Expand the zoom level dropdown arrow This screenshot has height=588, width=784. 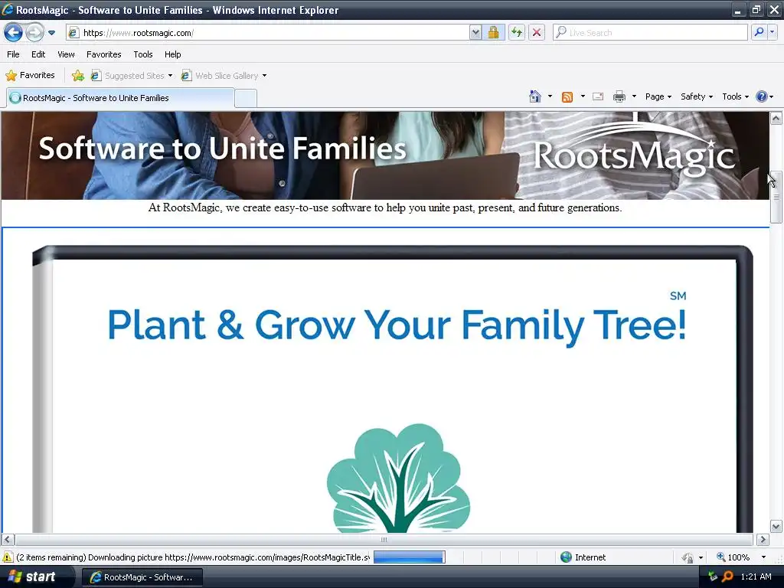pyautogui.click(x=763, y=557)
